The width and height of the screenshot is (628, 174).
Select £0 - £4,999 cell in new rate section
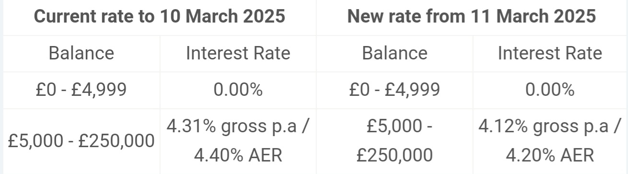point(395,90)
